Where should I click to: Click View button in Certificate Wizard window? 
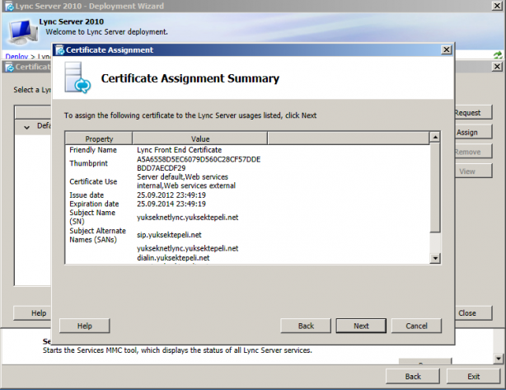click(x=473, y=172)
